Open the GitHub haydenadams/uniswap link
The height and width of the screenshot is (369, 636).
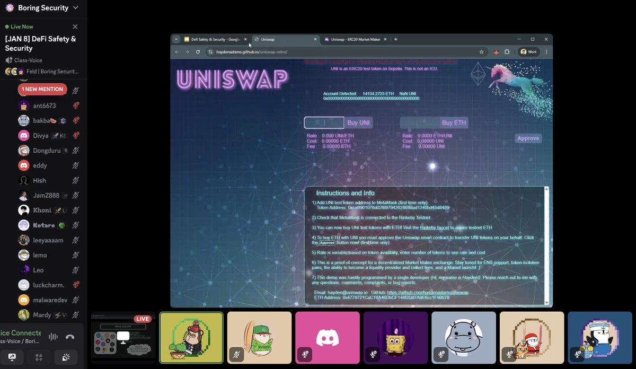point(428,293)
